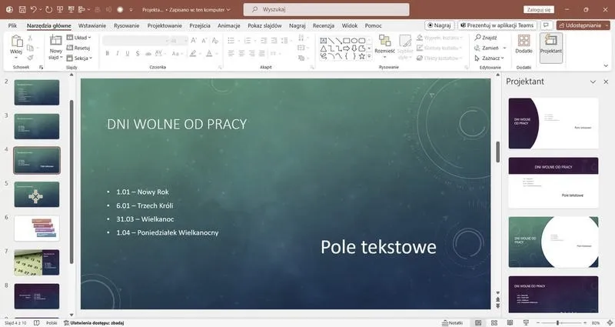Switch to the Recenzja tab
The height and width of the screenshot is (327, 615).
coord(324,25)
